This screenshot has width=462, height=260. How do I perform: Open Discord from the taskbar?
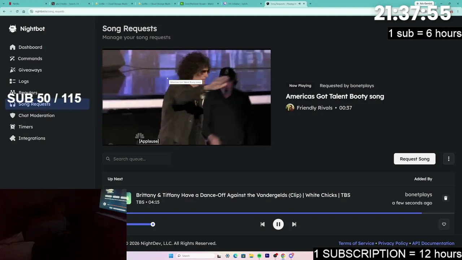coord(291,256)
